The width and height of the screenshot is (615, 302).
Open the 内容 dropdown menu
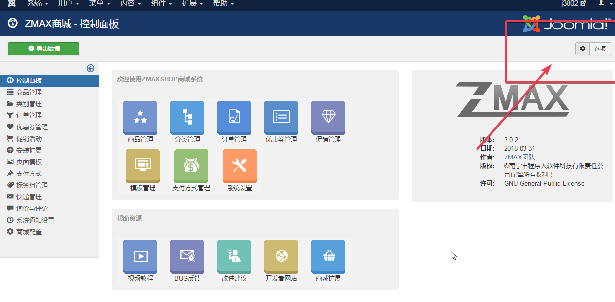pyautogui.click(x=130, y=3)
